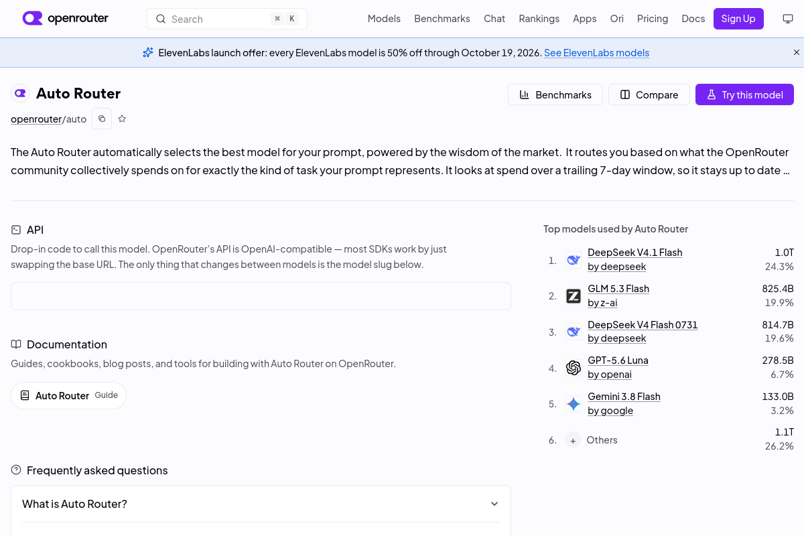Open the openrouter author link
804x536 pixels.
click(x=36, y=119)
